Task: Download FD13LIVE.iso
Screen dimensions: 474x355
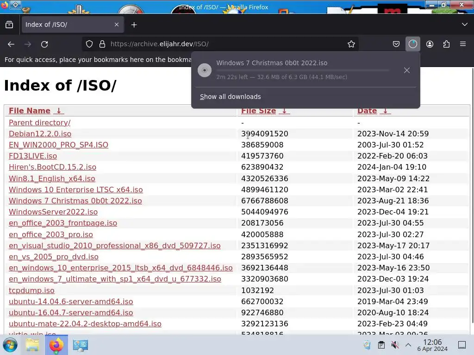Action: coord(33,156)
